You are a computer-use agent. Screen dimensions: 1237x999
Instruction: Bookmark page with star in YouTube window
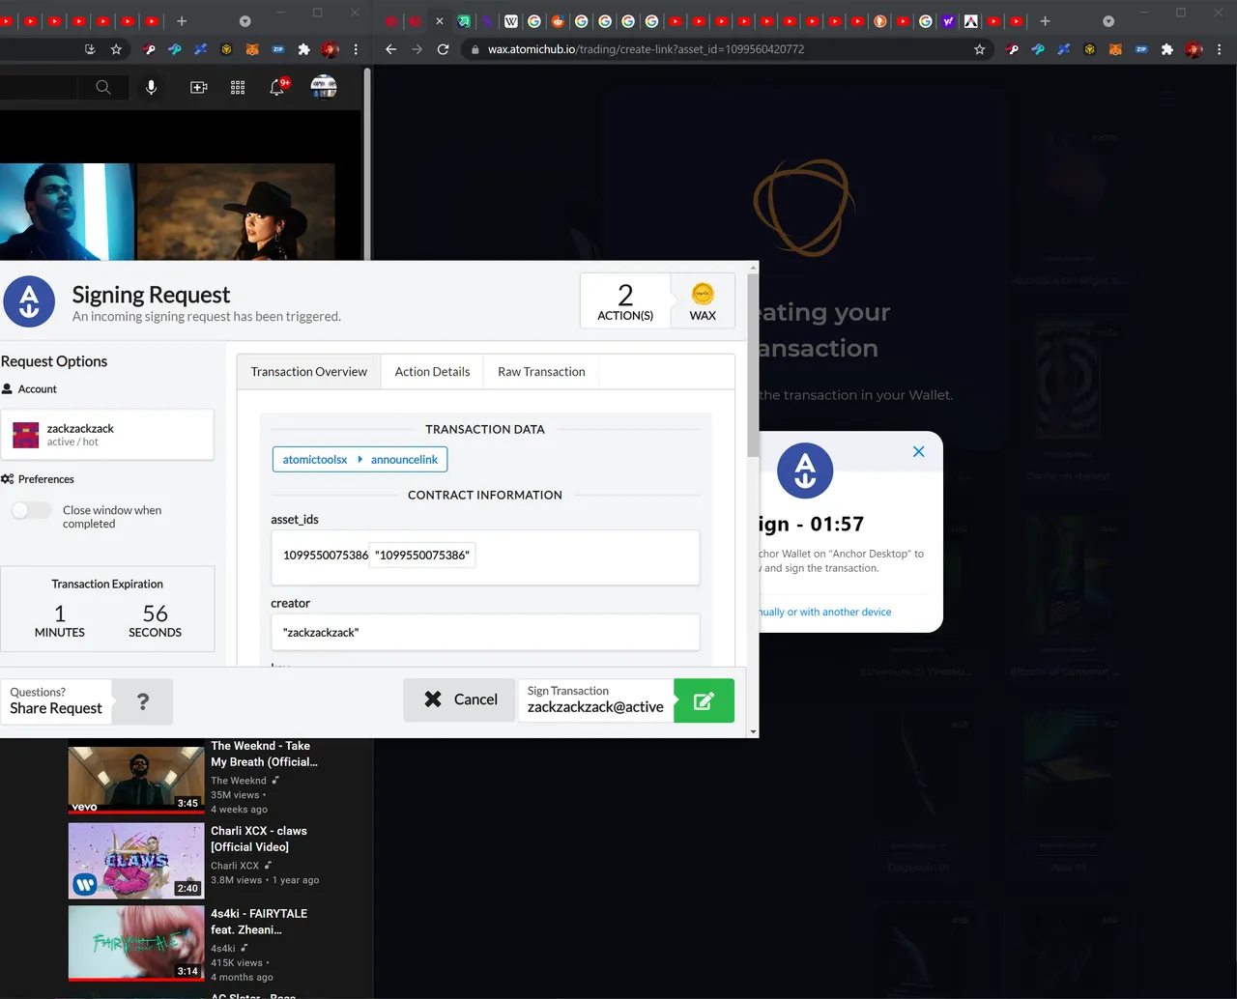[x=116, y=49]
